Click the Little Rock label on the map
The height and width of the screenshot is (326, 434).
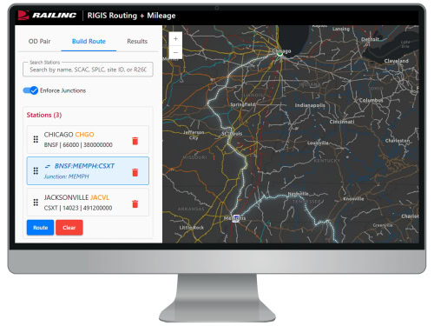[x=191, y=228]
